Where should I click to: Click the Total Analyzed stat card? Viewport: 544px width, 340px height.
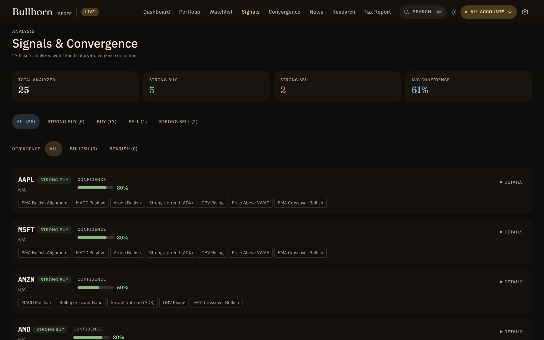coord(75,86)
